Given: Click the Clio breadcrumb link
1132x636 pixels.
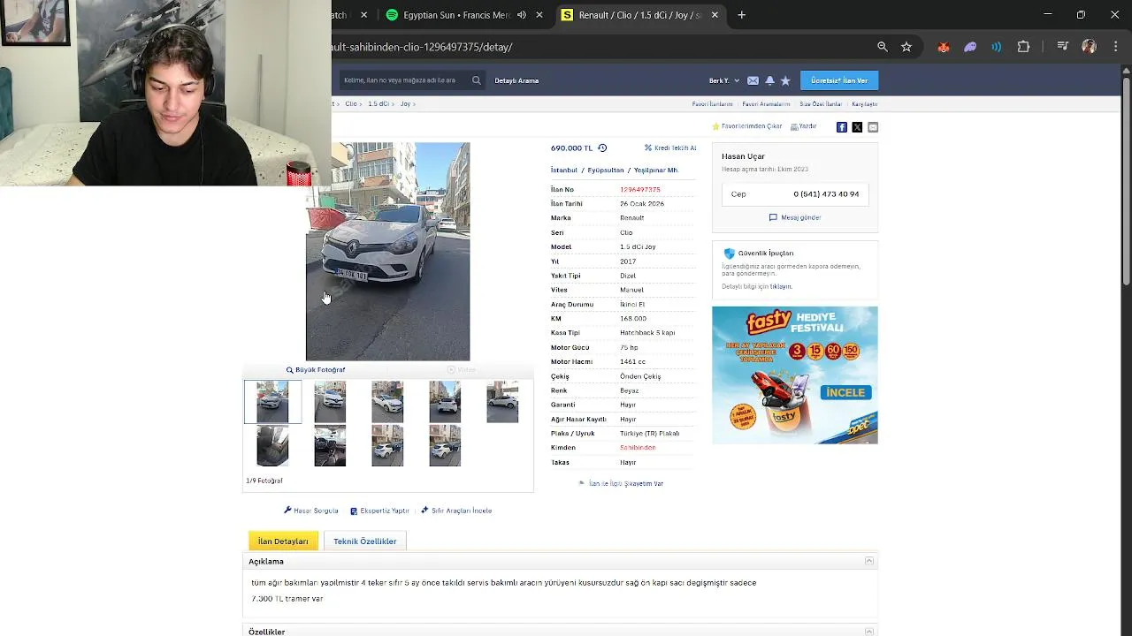Looking at the screenshot, I should coord(351,104).
